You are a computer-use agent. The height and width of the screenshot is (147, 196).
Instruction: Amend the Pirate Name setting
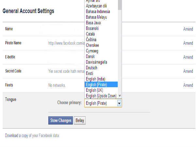(x=188, y=43)
